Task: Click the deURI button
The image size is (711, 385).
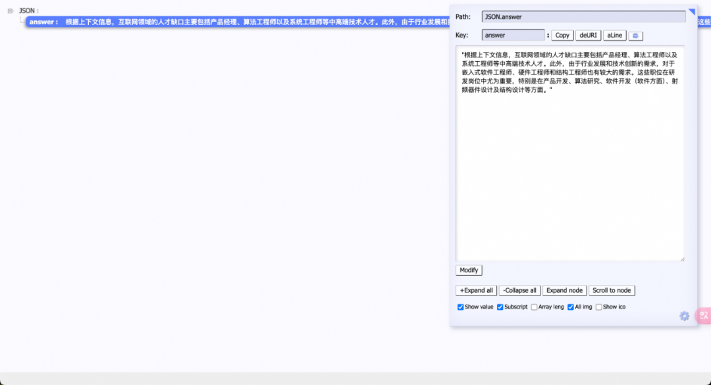Action: pos(588,36)
